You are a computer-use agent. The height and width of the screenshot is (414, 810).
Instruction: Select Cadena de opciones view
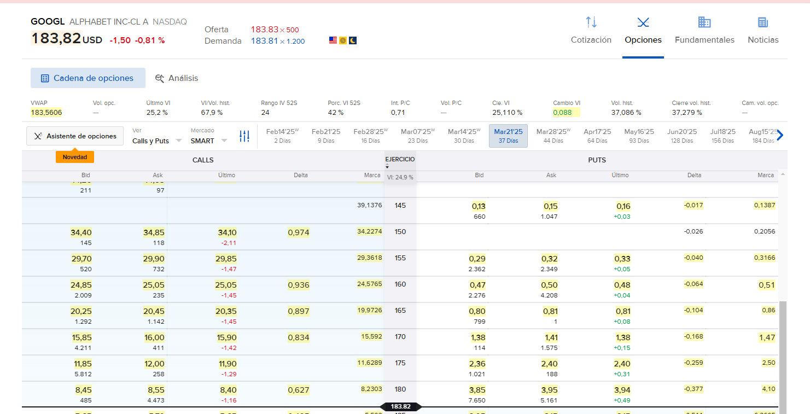88,78
